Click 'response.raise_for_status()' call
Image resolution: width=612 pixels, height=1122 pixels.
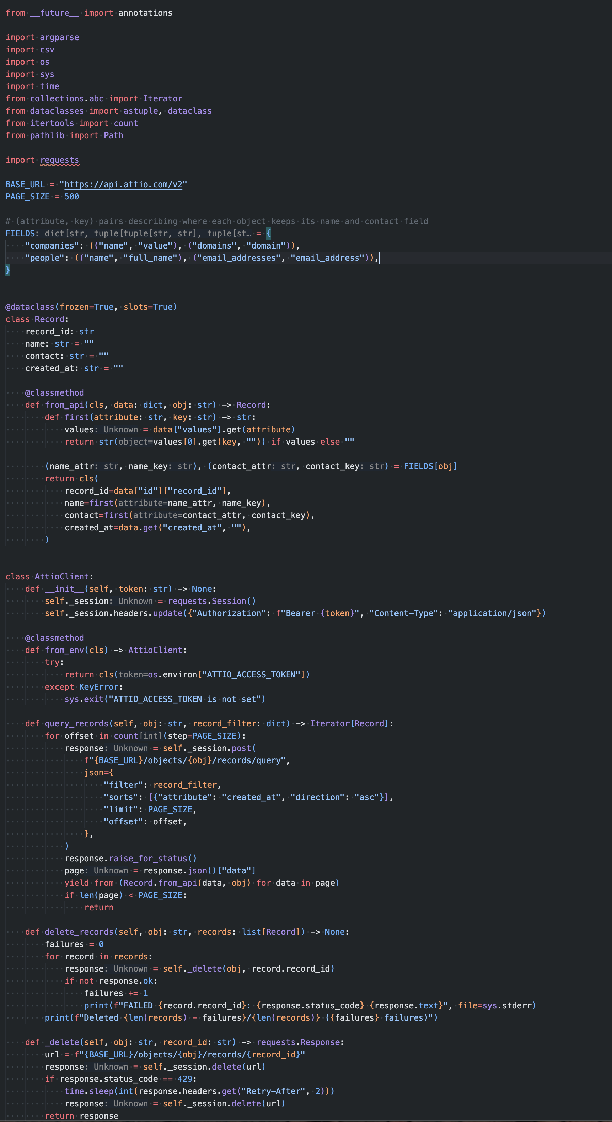[131, 858]
